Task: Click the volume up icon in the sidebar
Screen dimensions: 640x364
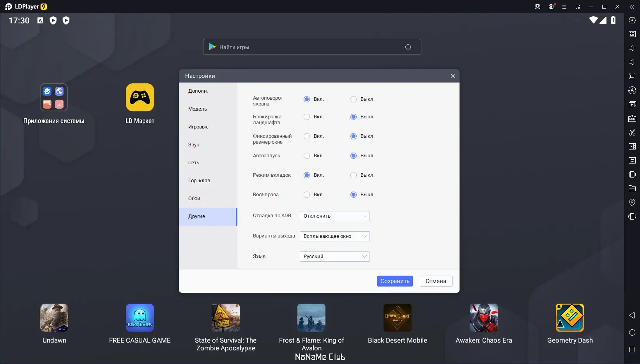Action: [x=632, y=48]
